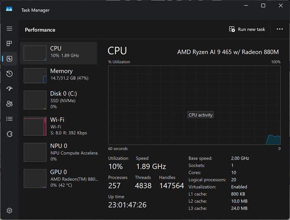This screenshot has height=220, width=290.
Task: Select the Wi-Fi performance entry
Action: [x=58, y=126]
